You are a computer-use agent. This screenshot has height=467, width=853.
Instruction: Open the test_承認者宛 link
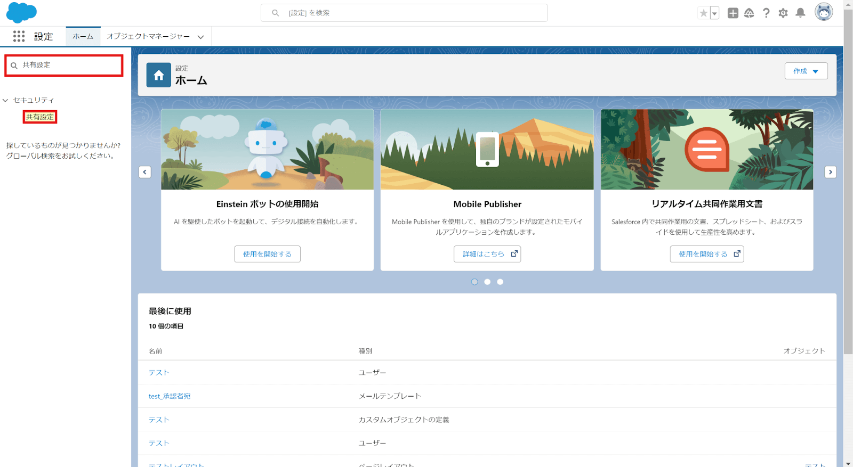click(x=170, y=396)
